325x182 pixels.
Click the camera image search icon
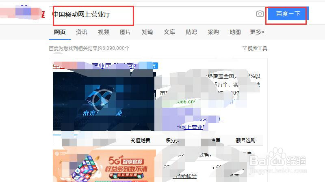pyautogui.click(x=260, y=14)
